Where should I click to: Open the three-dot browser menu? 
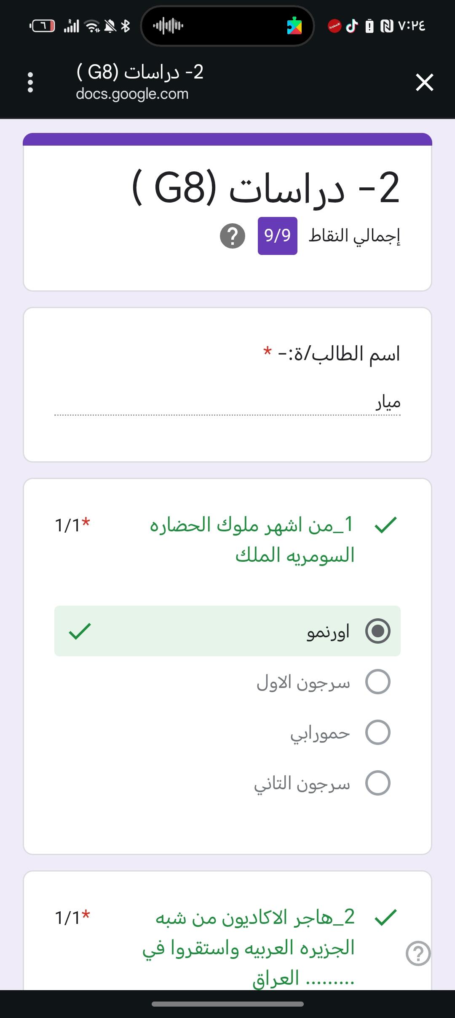(30, 82)
